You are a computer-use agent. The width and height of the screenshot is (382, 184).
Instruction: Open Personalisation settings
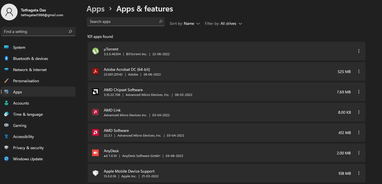point(38,81)
